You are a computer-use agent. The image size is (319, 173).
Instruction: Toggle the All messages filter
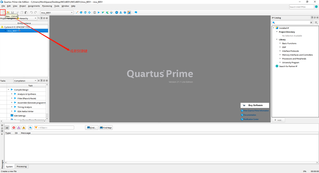click(7, 128)
